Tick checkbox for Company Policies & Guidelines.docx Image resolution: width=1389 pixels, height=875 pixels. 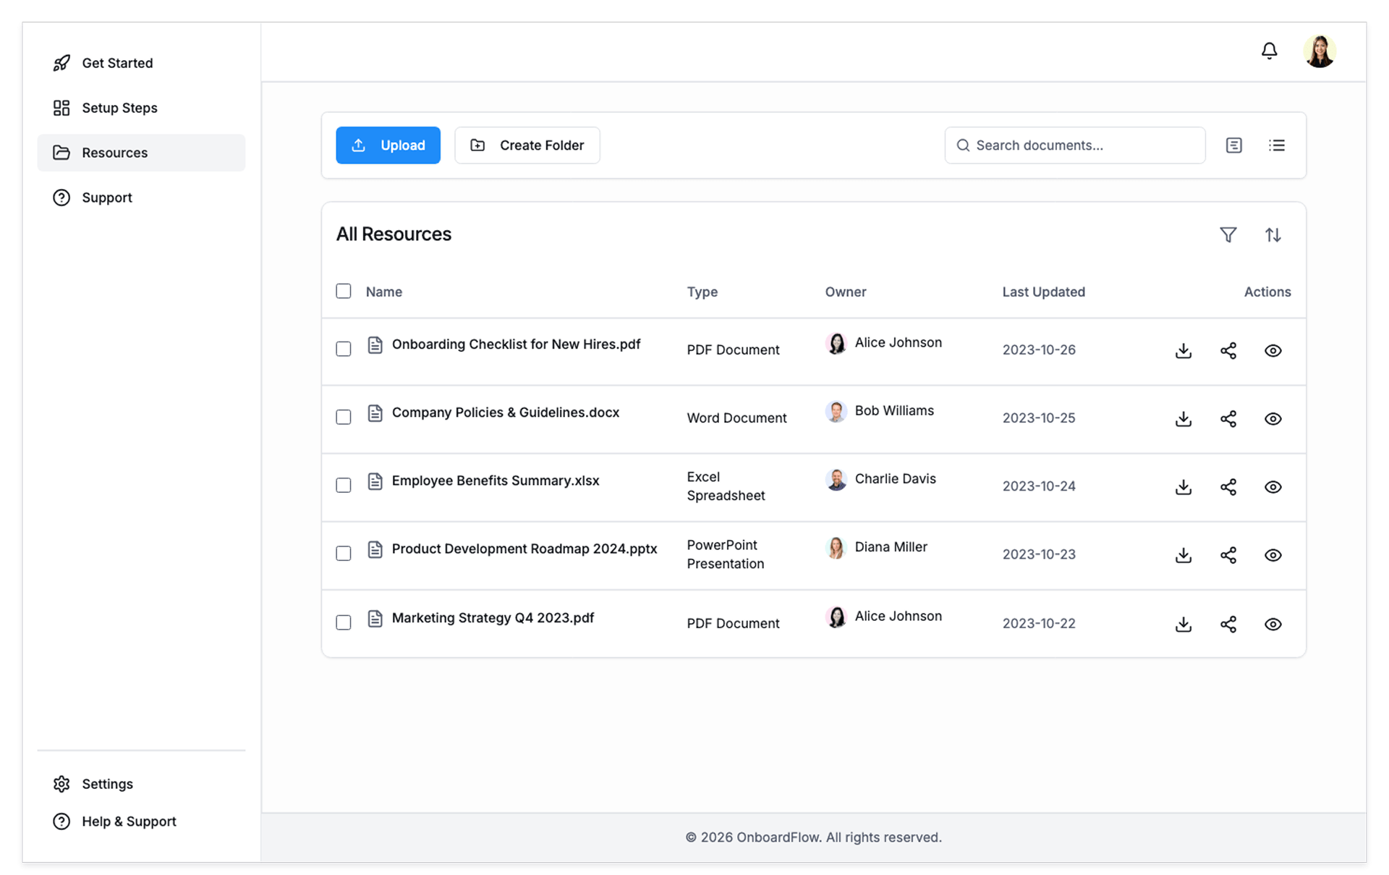(344, 417)
